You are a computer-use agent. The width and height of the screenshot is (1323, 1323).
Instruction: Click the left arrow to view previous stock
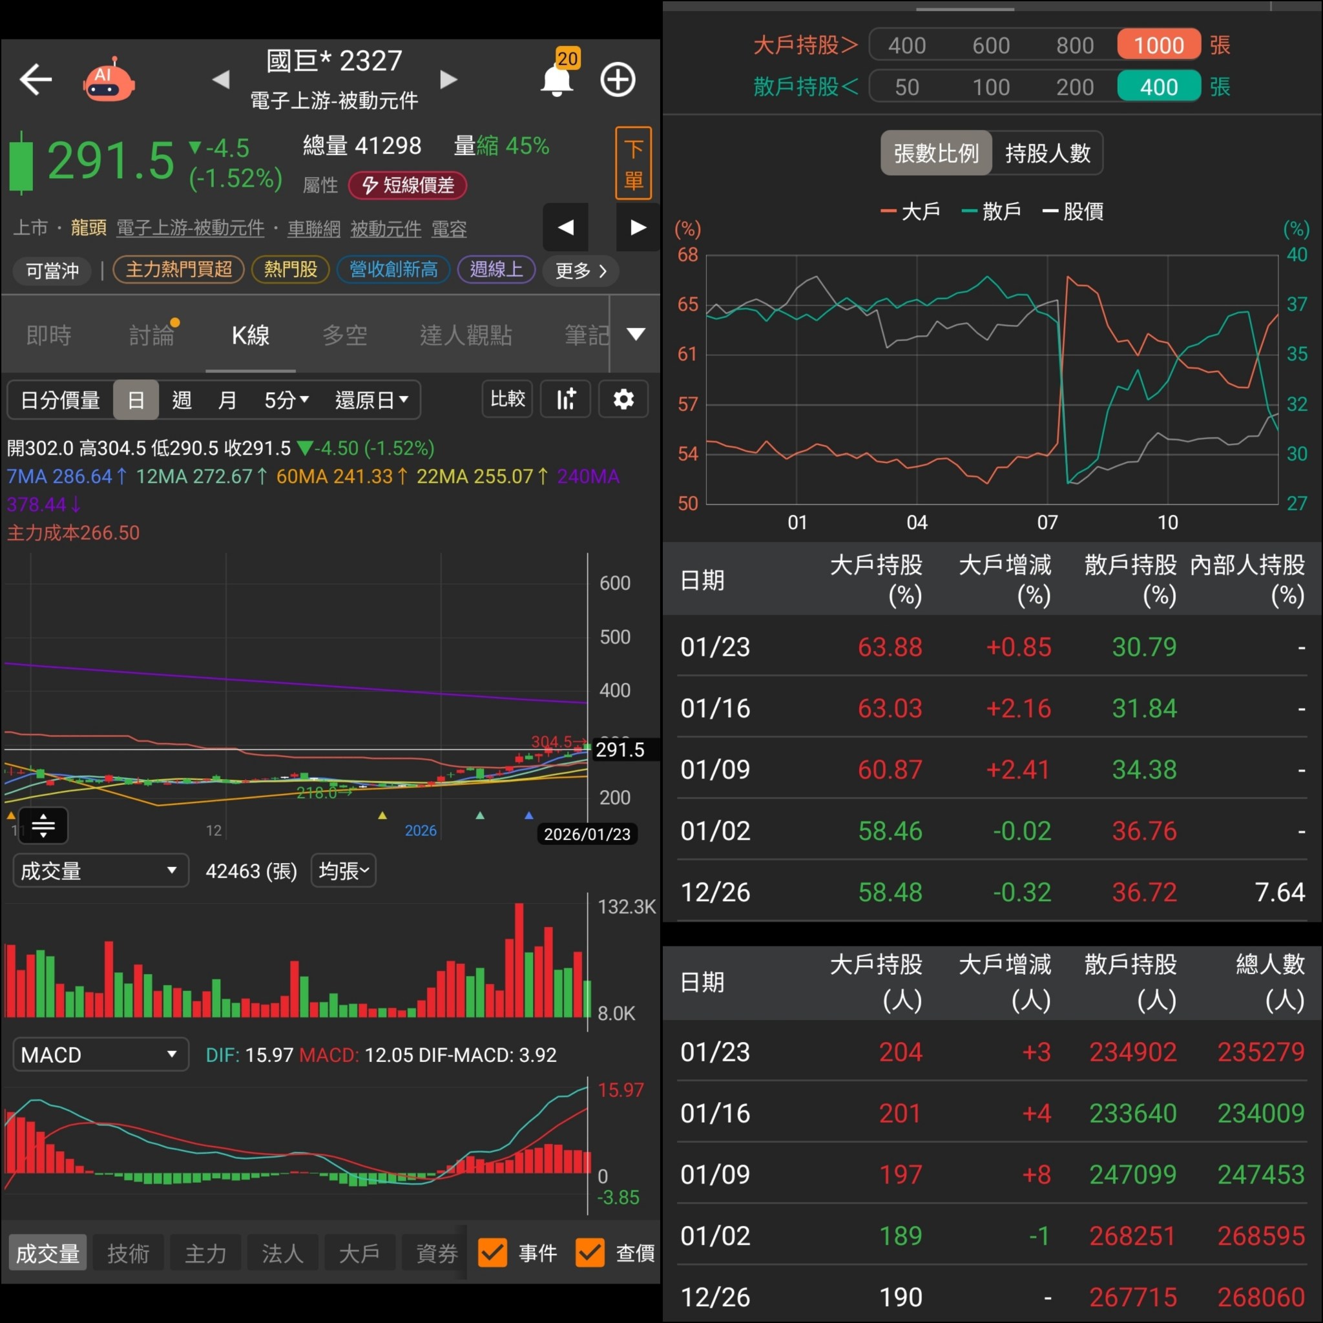tap(221, 79)
